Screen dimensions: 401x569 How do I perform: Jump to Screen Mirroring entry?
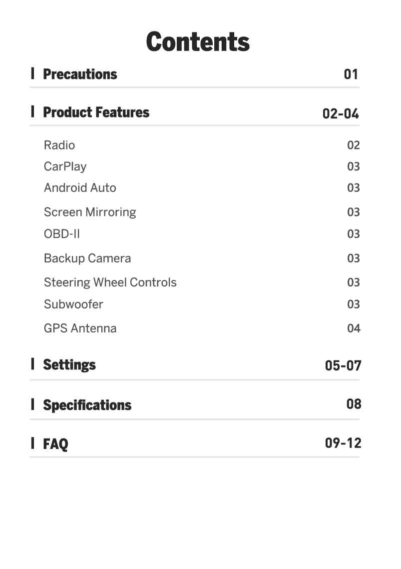pos(90,212)
